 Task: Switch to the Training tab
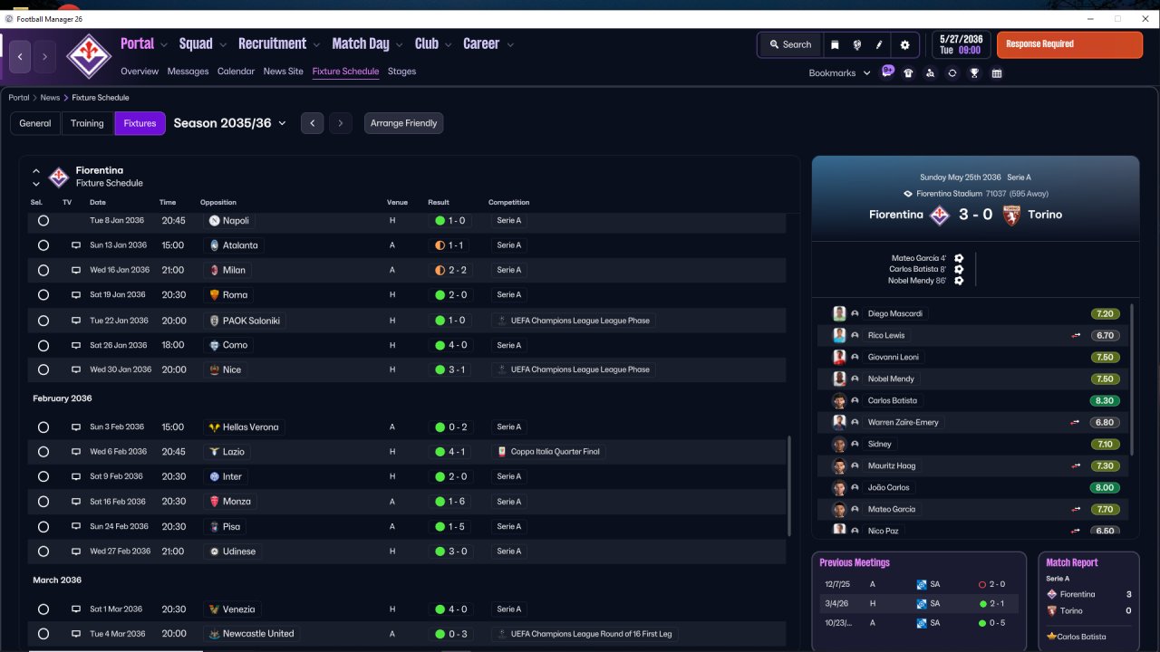(x=87, y=123)
